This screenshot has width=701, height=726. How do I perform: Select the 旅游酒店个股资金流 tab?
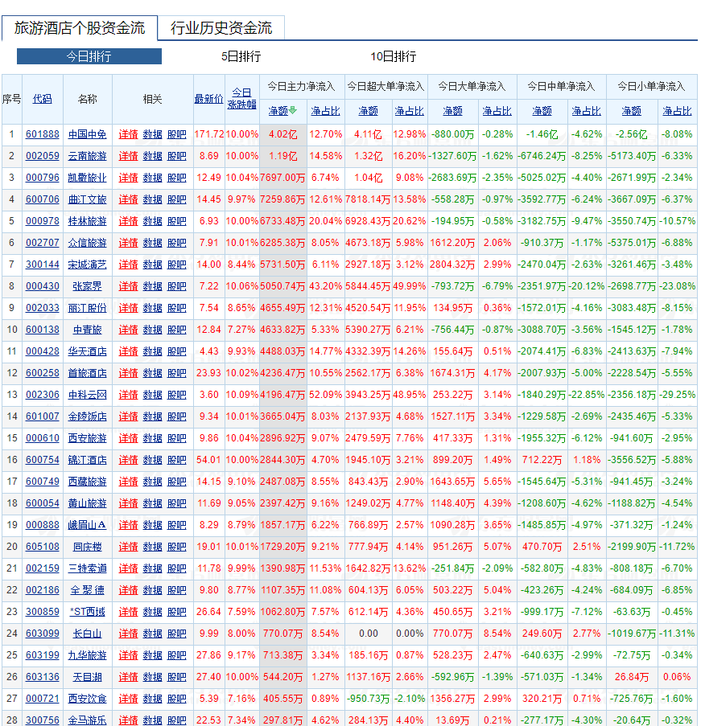tap(80, 28)
